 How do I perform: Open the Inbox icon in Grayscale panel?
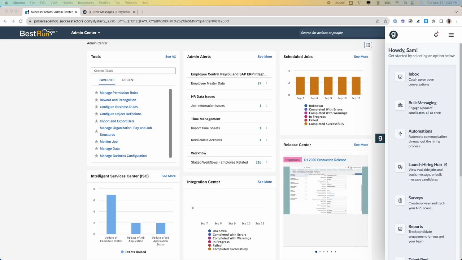400,77
